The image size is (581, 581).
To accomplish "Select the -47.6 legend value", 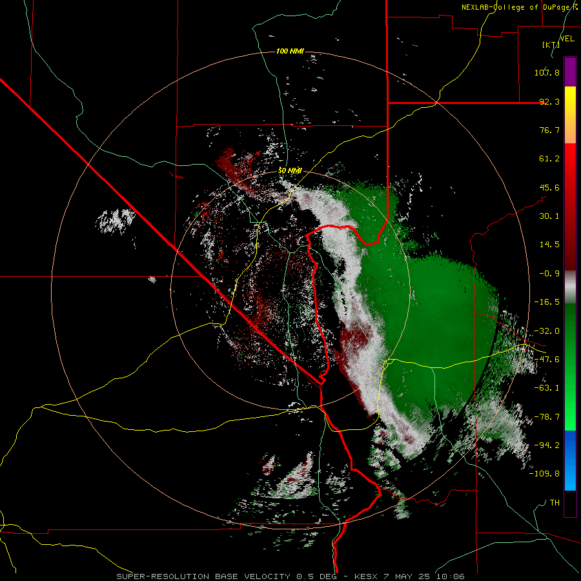I will pyautogui.click(x=547, y=360).
